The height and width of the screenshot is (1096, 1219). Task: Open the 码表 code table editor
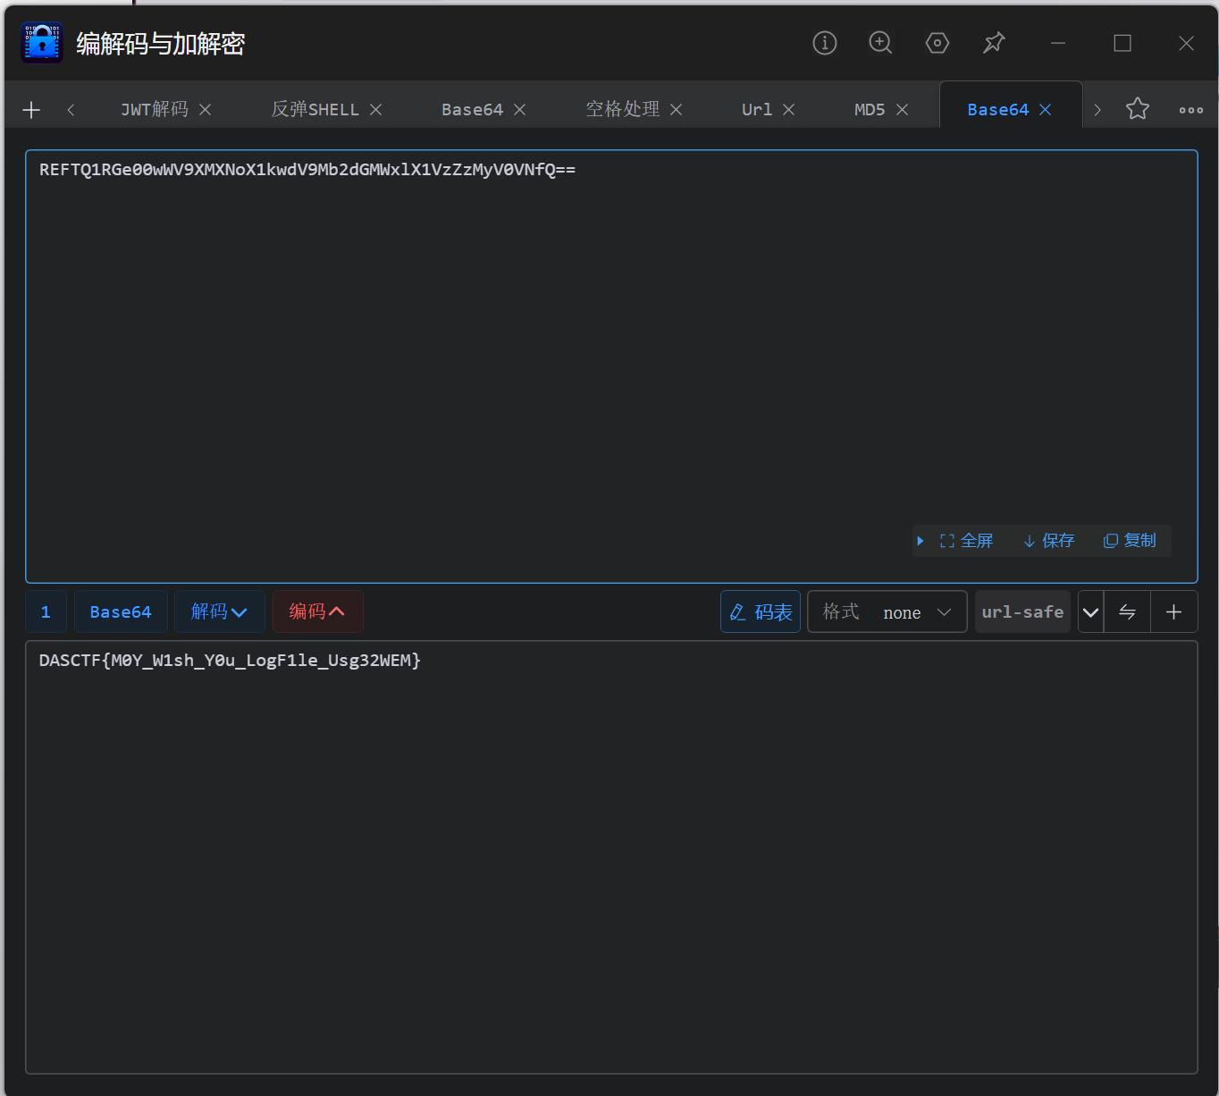coord(761,611)
